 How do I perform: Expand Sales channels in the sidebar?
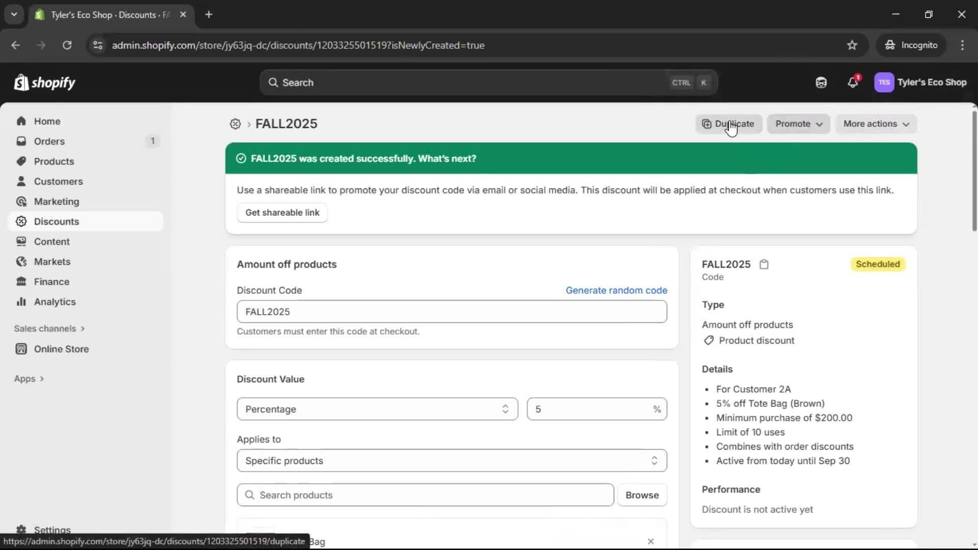(x=49, y=328)
